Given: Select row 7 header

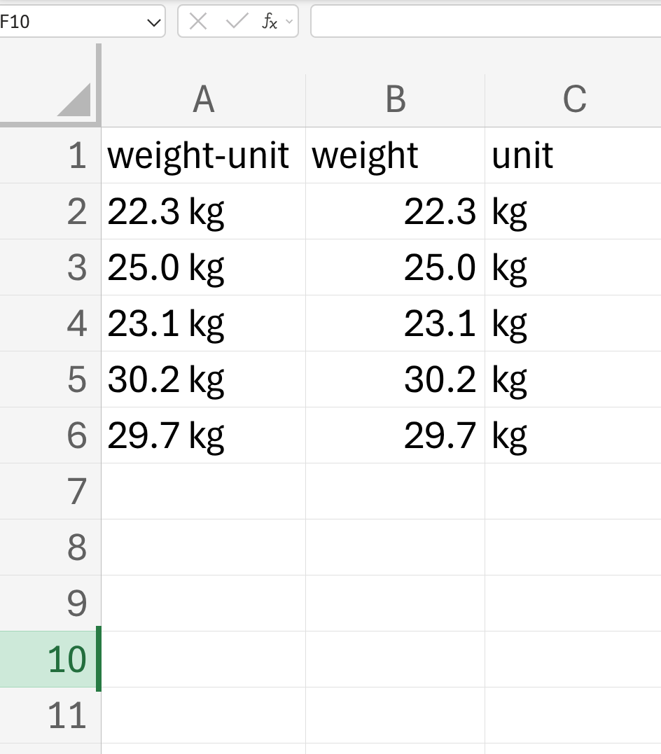Looking at the screenshot, I should click(50, 491).
